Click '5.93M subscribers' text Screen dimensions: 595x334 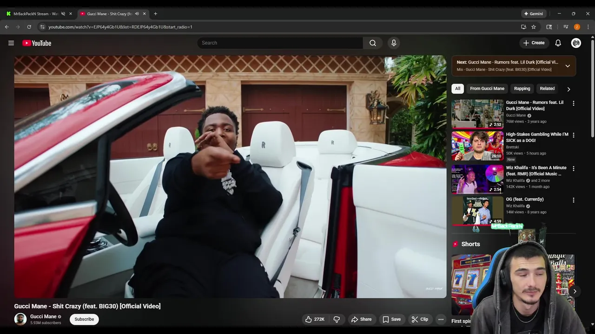46,323
